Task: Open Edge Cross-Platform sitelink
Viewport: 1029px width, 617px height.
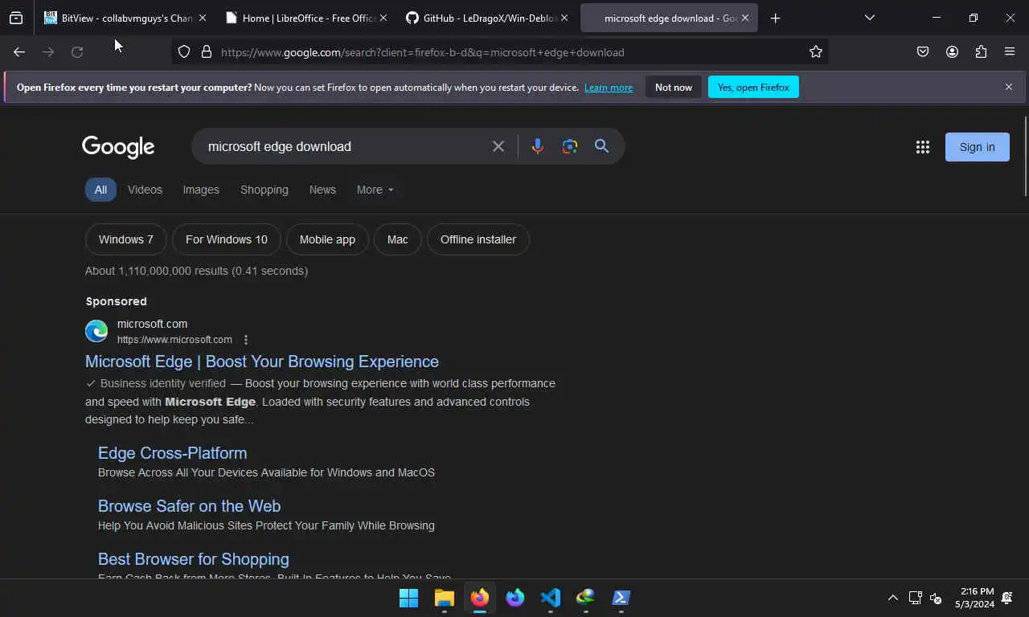Action: [x=172, y=453]
